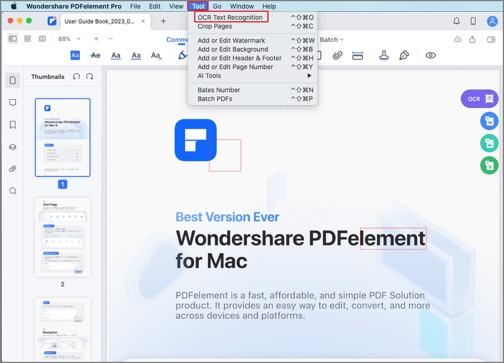Open the File menu
The image size is (504, 363).
click(135, 6)
